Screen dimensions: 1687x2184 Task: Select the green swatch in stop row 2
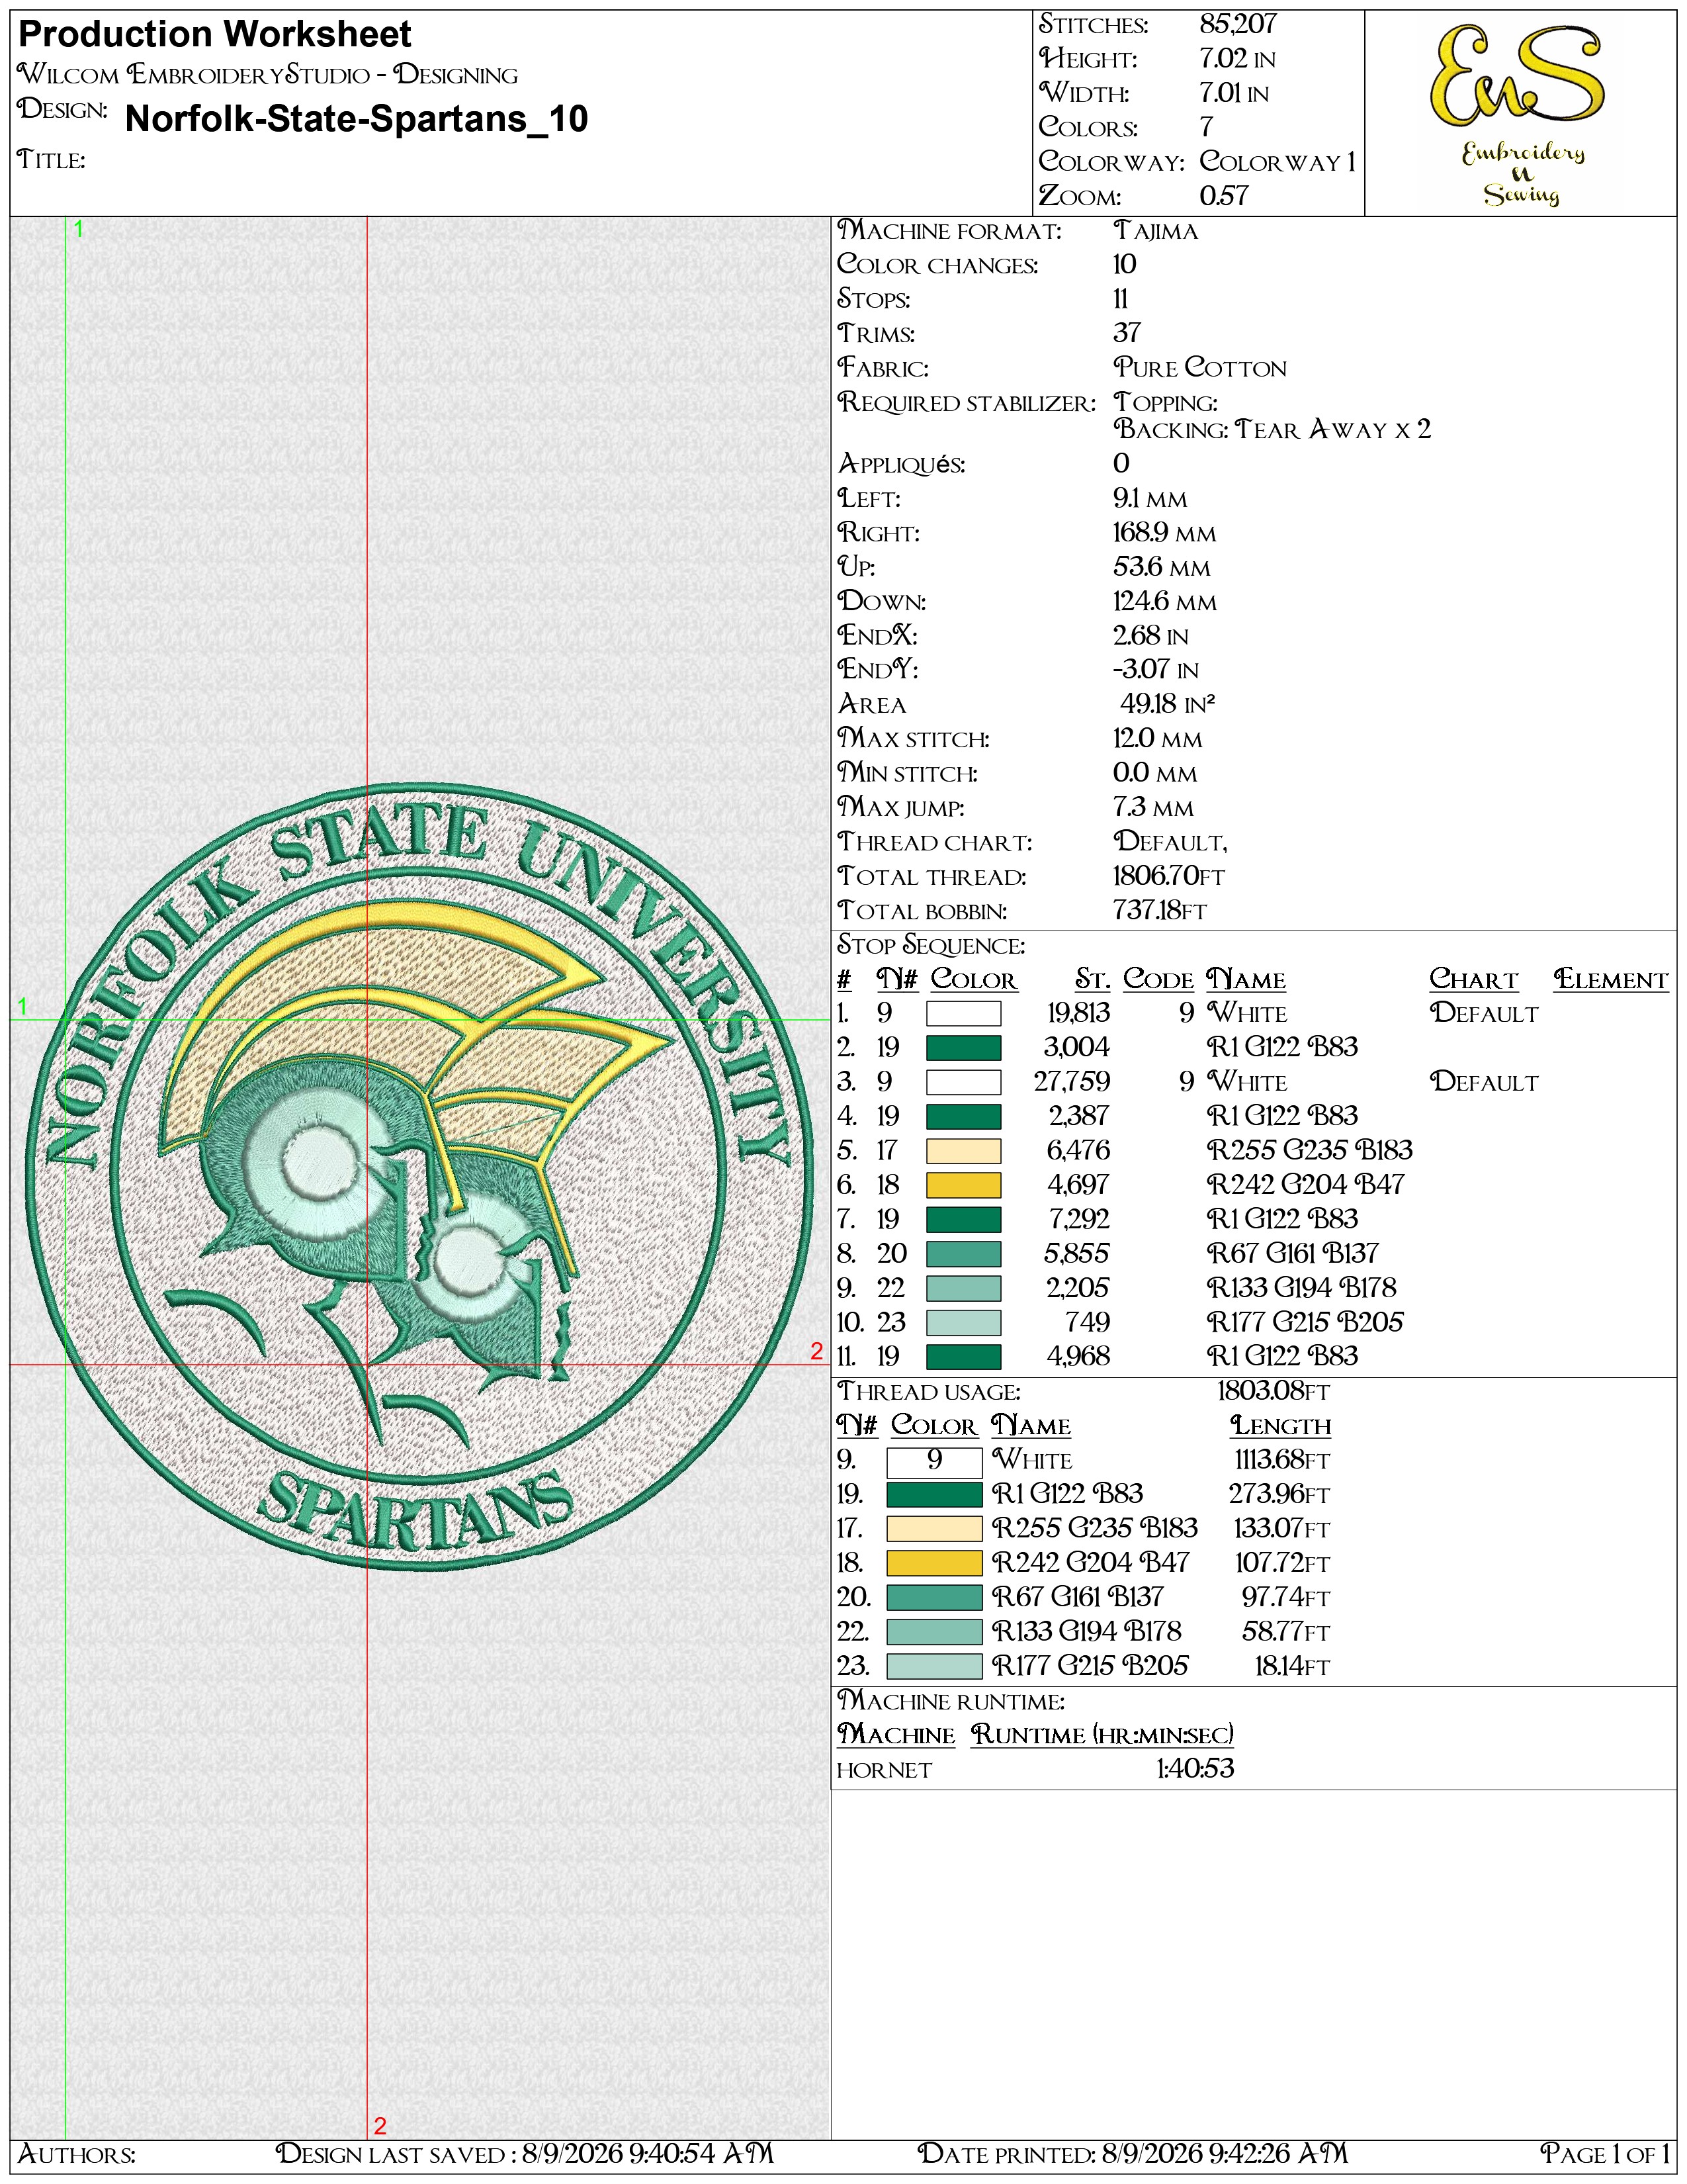click(x=963, y=1048)
